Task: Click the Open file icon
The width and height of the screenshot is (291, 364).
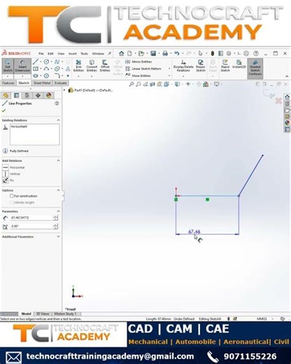Action: click(141, 53)
